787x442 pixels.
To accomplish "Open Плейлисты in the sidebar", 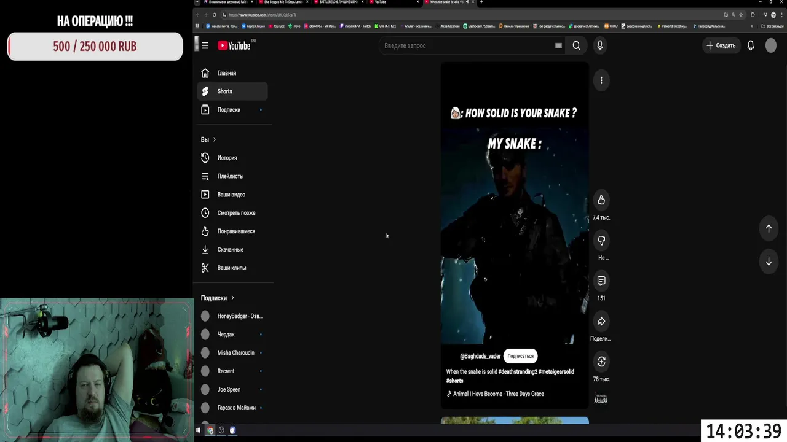I will point(232,176).
